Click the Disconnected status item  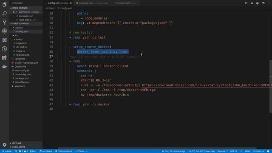63,151
